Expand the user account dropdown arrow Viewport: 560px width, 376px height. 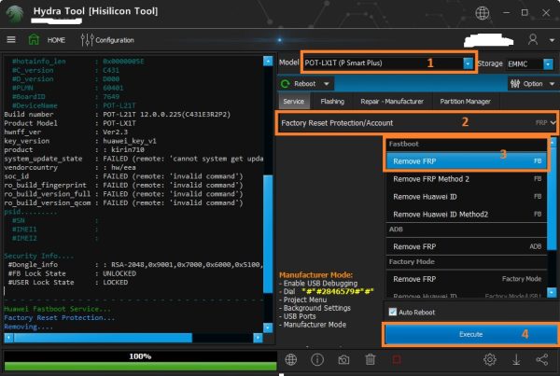click(x=553, y=40)
